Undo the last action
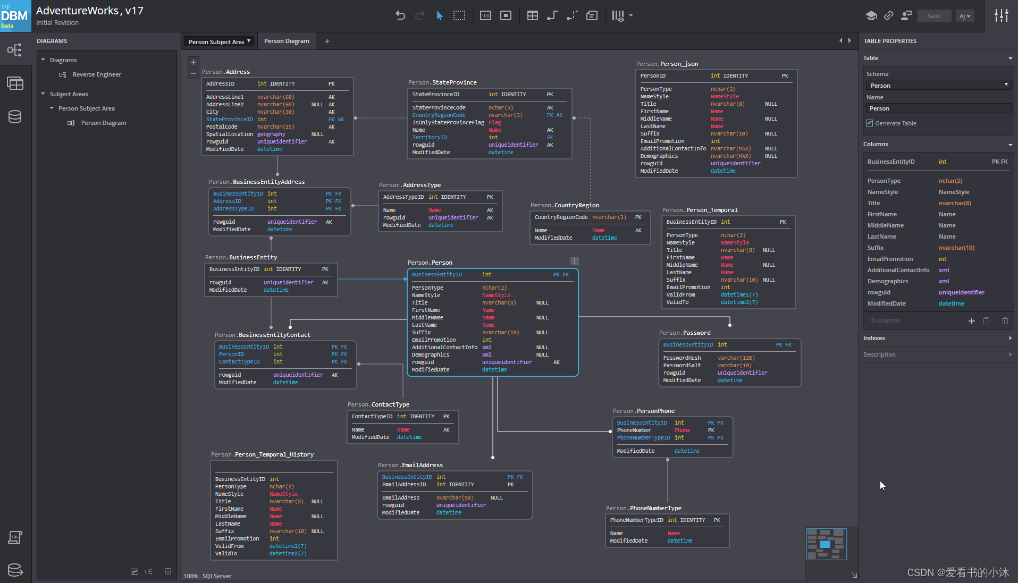This screenshot has height=583, width=1018. (400, 16)
